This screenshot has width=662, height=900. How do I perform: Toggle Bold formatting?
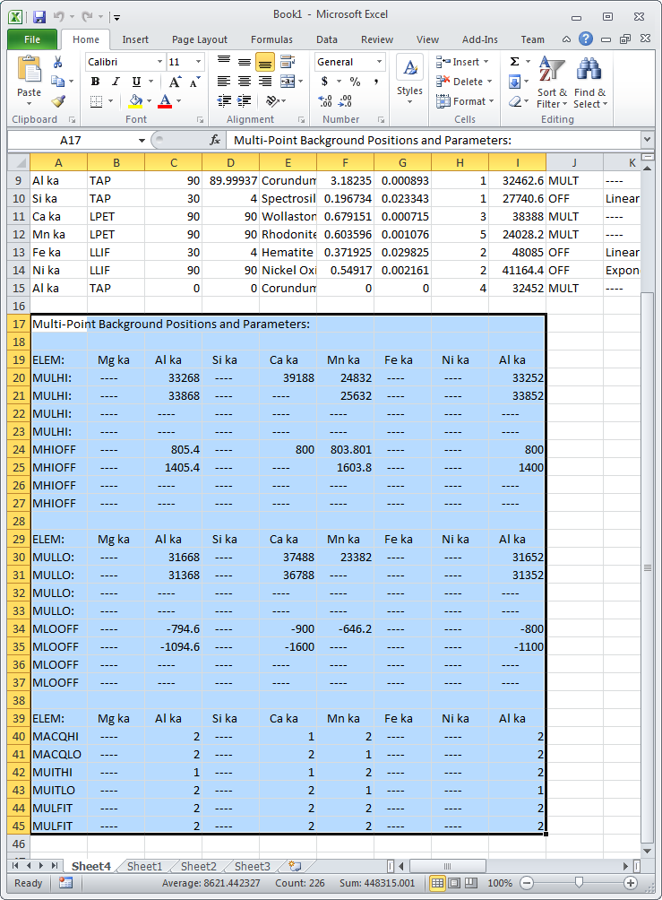pos(95,82)
